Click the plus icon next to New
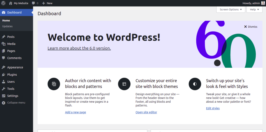This screenshot has width=266, height=132. [44, 3]
